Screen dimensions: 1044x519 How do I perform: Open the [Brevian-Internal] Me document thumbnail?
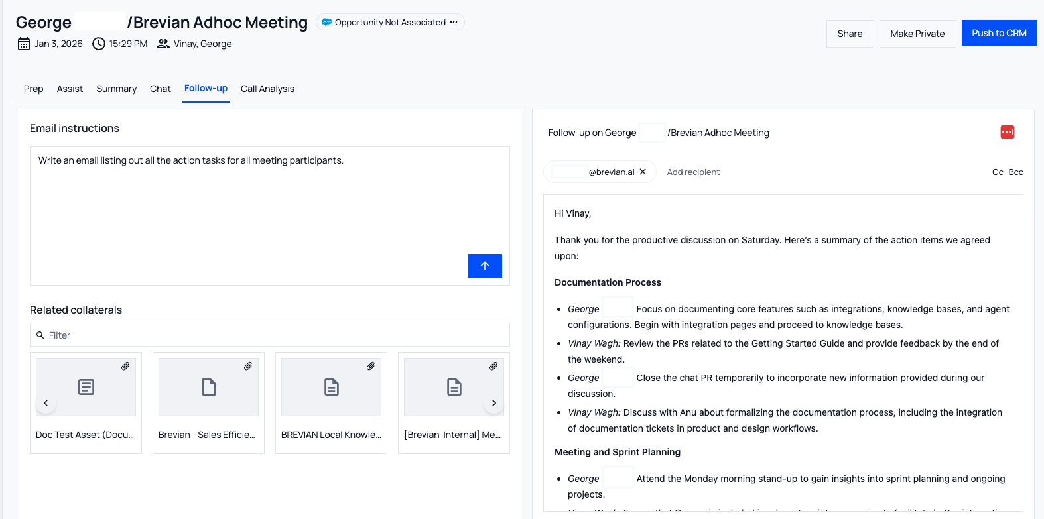454,387
